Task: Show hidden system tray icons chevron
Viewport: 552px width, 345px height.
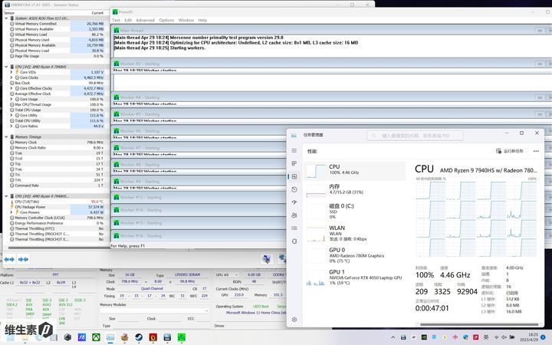Action: pos(393,337)
